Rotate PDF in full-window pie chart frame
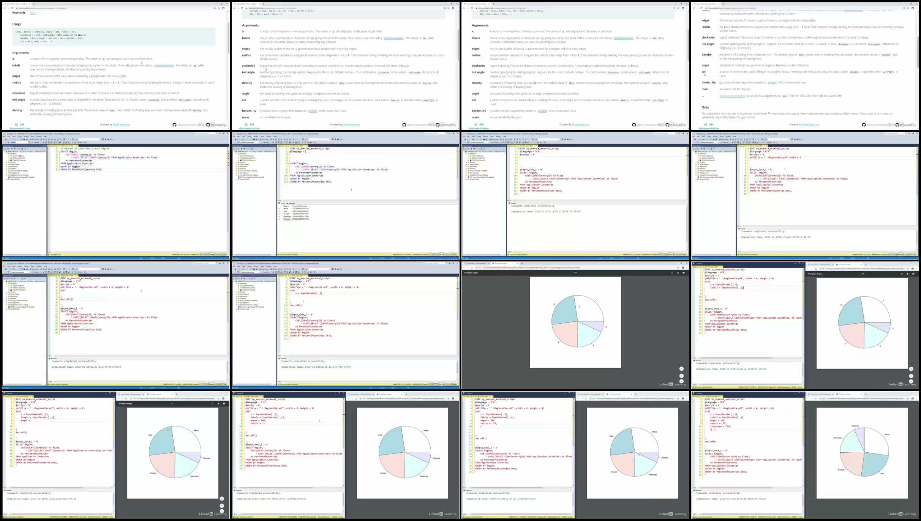The height and width of the screenshot is (521, 921). 672,273
